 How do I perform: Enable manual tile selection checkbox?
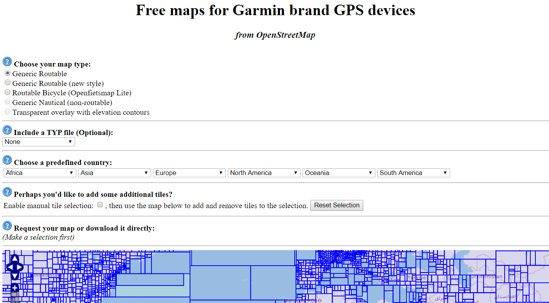pos(100,205)
